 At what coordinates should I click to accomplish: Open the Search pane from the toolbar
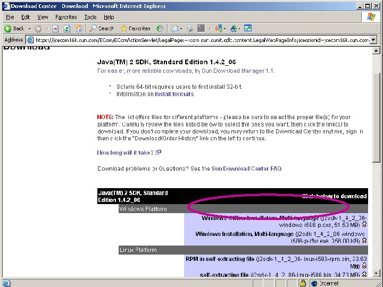pos(102,29)
